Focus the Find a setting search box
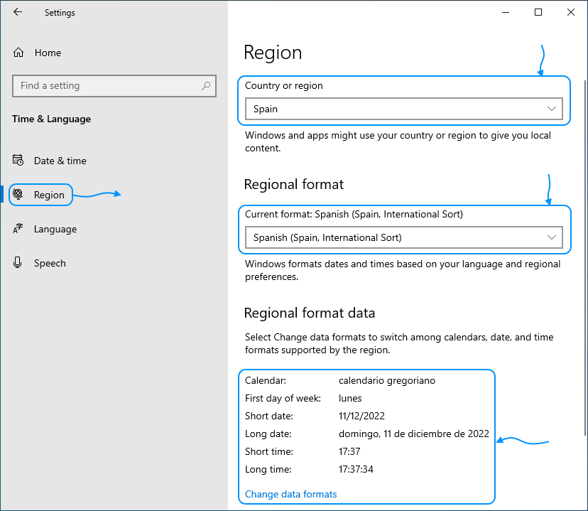Screen dimensions: 588x511 114,86
